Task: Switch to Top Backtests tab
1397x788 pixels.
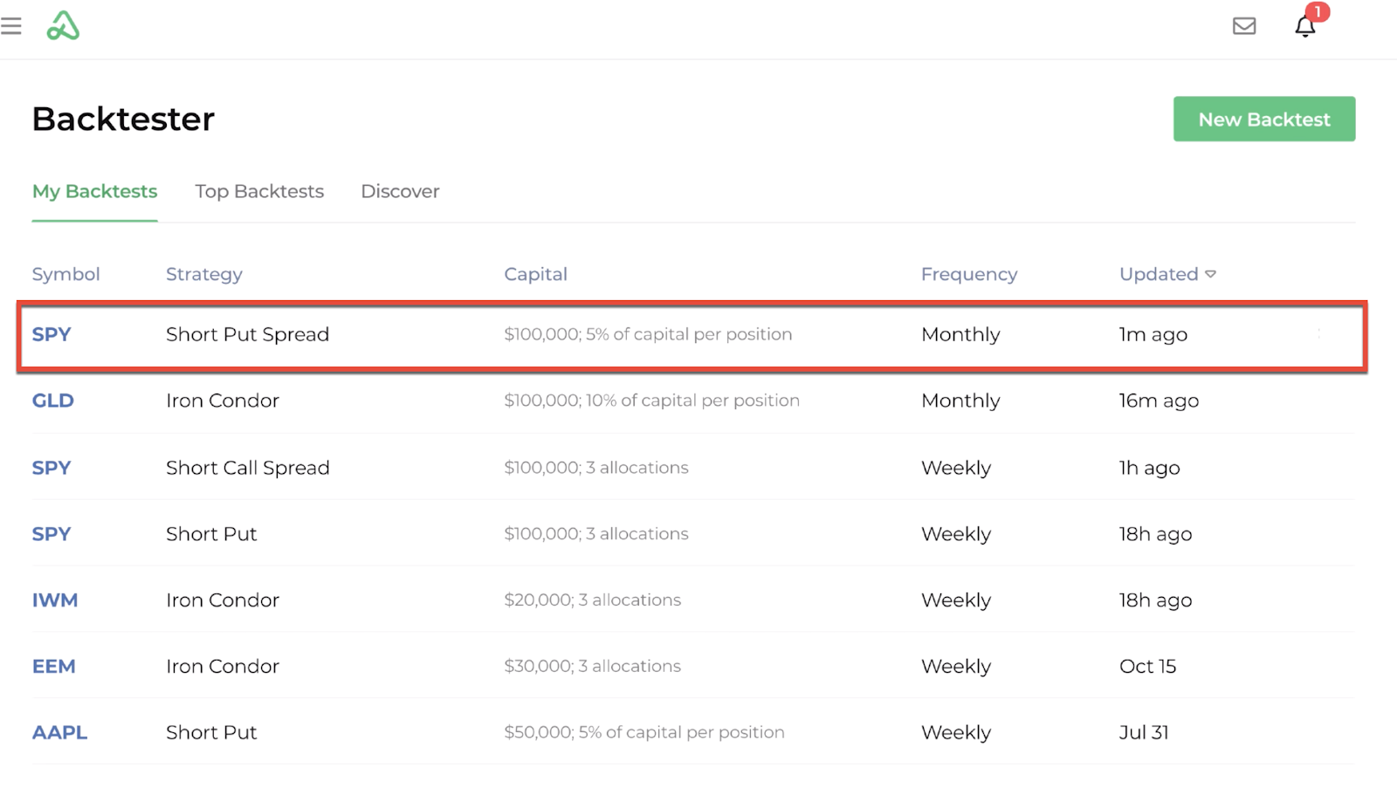Action: coord(259,191)
